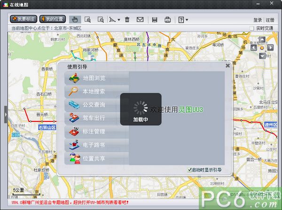This screenshot has width=282, height=210.
Task: Expand the left side panel handle
Action: coord(5,114)
